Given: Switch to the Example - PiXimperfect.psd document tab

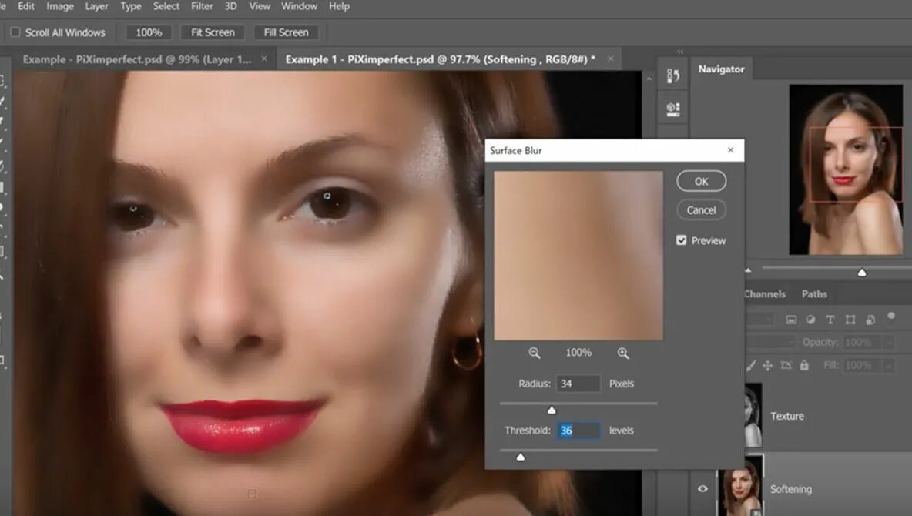Looking at the screenshot, I should (x=137, y=59).
